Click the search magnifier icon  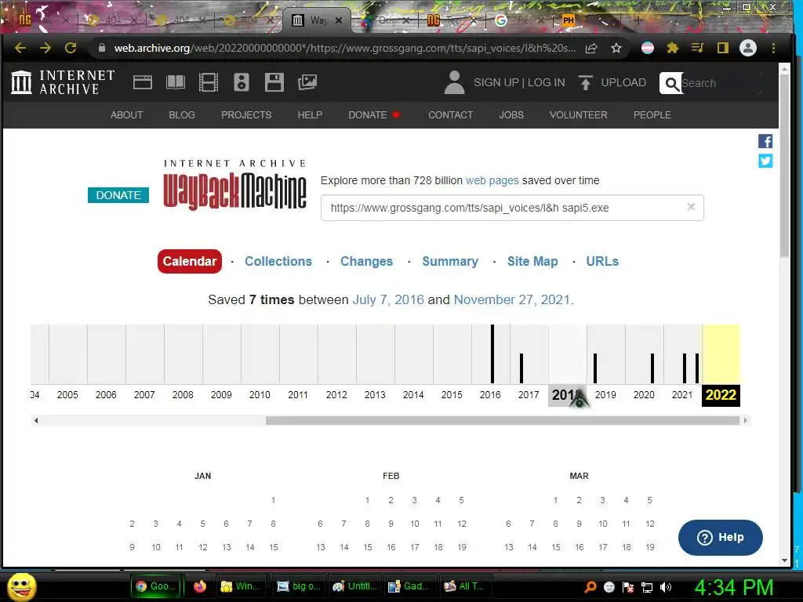coord(672,83)
